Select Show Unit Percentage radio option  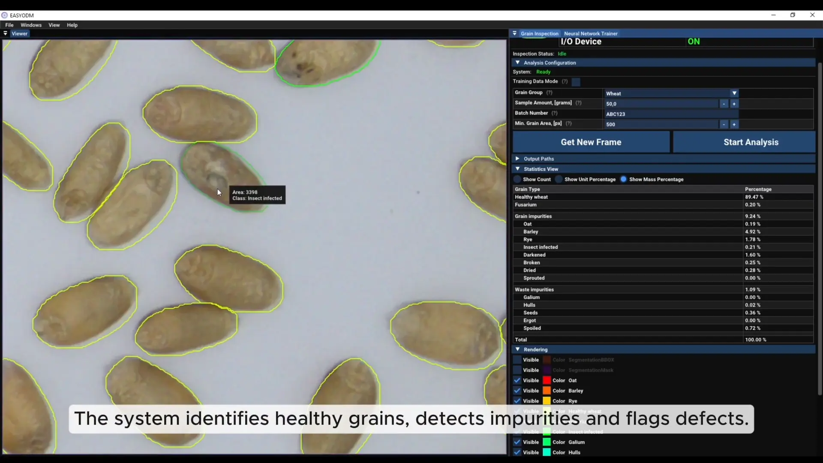pos(559,179)
